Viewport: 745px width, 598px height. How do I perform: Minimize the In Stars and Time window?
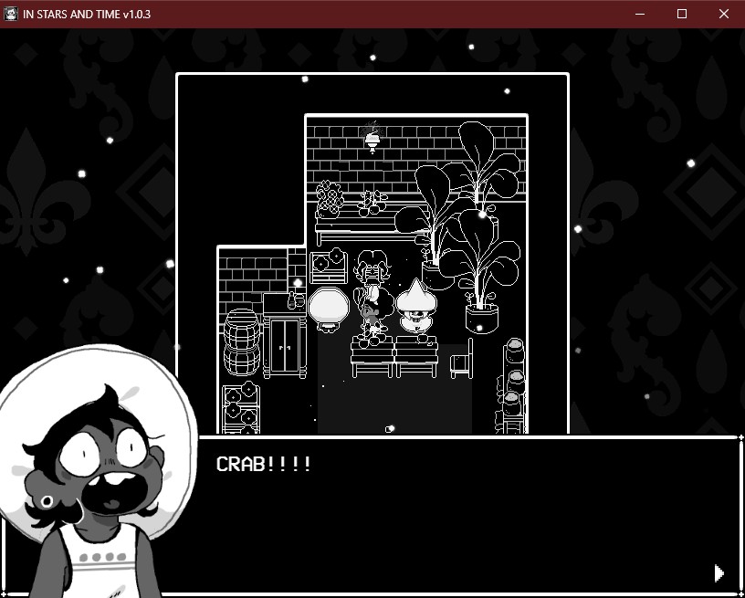coord(640,14)
